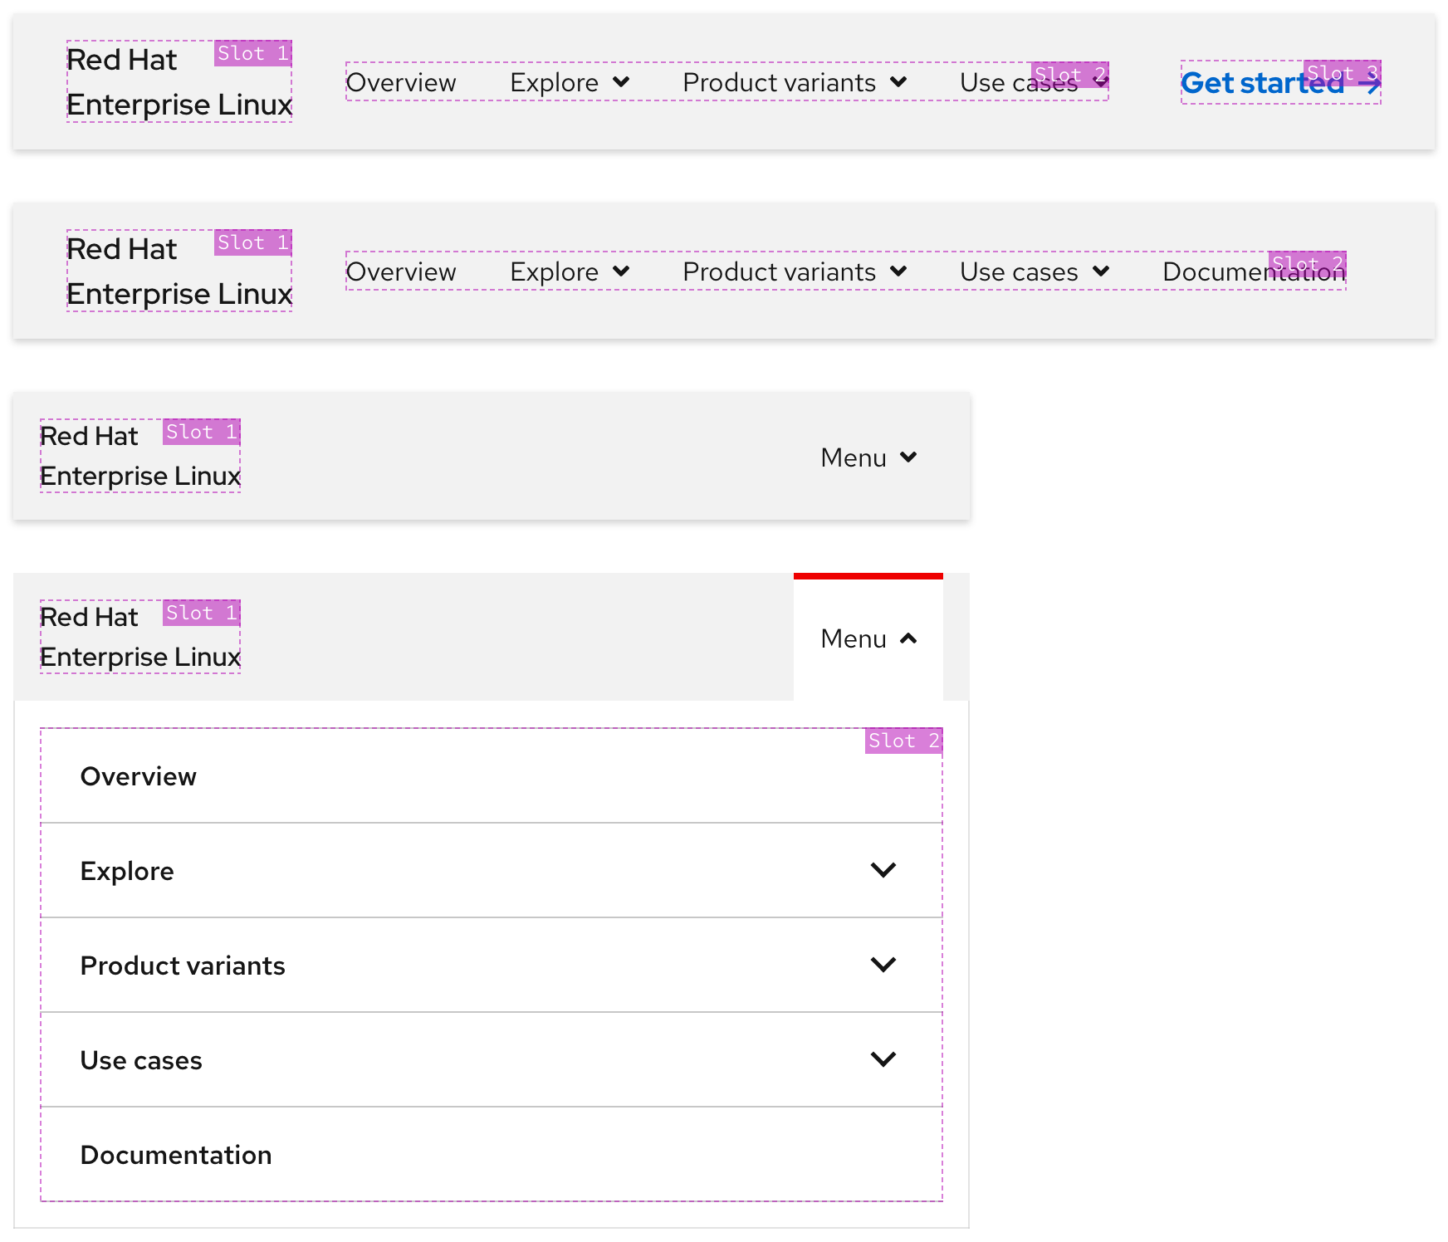Collapse the open Menu with up chevron
This screenshot has height=1242, width=1448.
[868, 638]
